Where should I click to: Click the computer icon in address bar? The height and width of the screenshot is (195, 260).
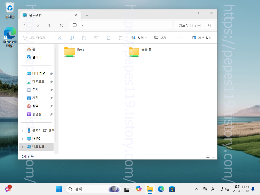[x=75, y=25]
